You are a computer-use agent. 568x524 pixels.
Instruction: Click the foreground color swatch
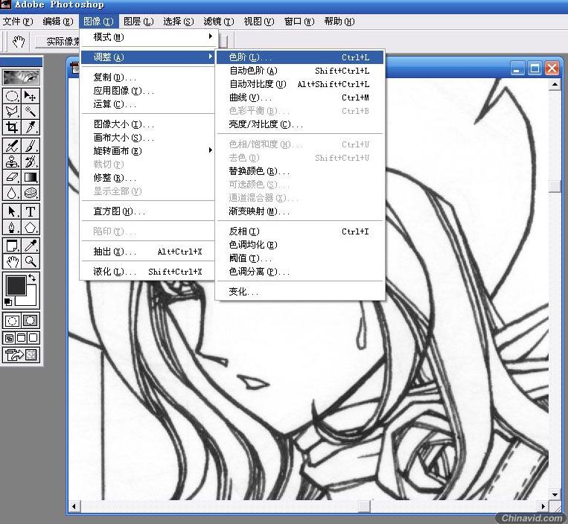[16, 285]
